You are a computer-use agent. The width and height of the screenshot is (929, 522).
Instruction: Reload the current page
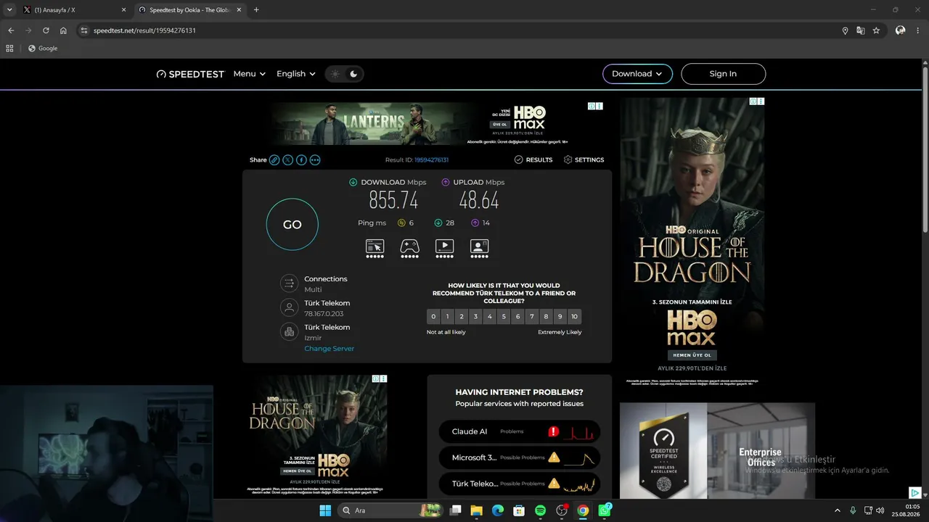point(46,30)
